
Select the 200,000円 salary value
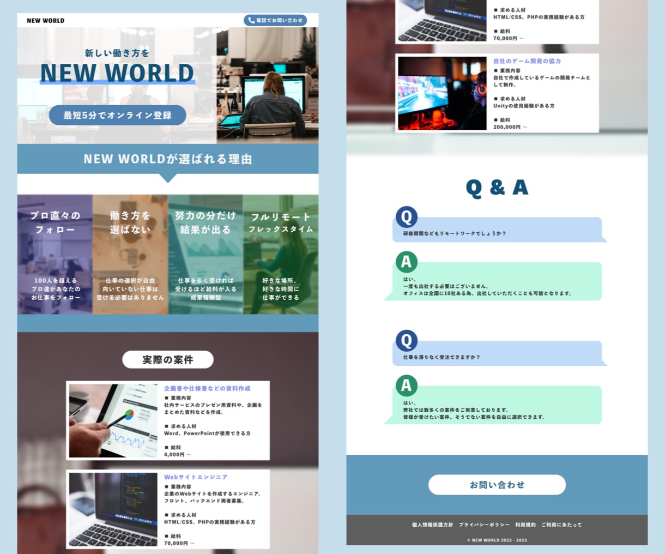coord(510,127)
